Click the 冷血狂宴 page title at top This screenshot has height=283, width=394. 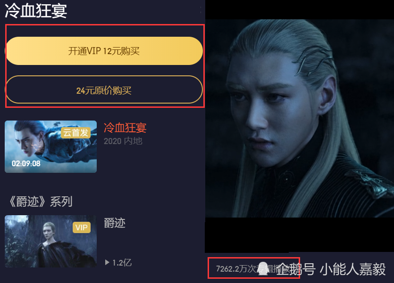pos(36,10)
